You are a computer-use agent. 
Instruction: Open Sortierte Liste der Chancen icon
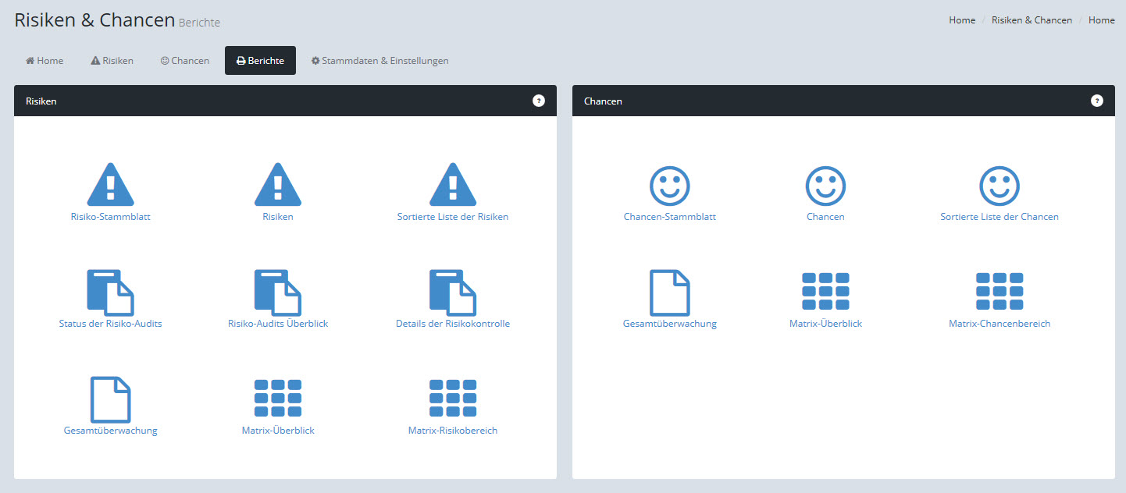[999, 186]
